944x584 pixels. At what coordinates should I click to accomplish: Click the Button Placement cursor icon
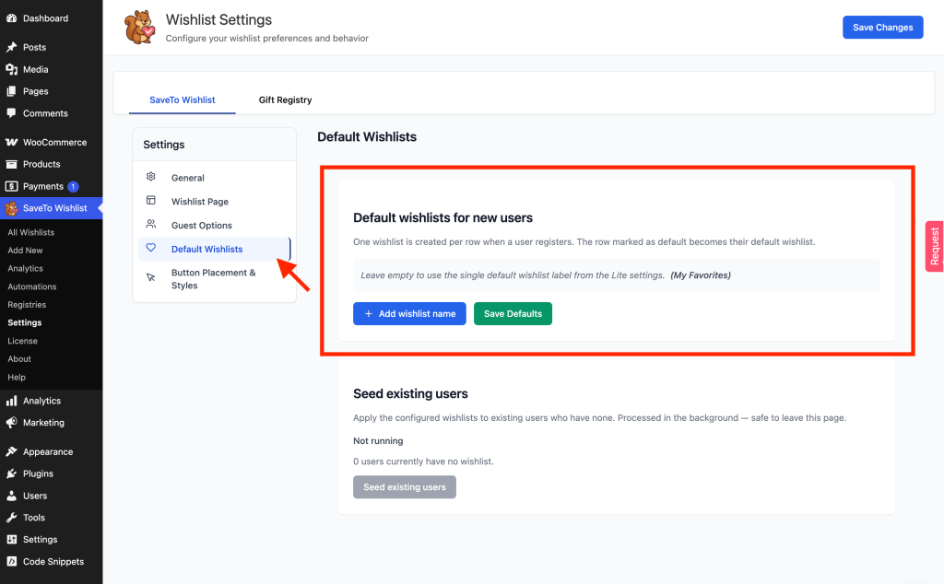click(x=151, y=277)
